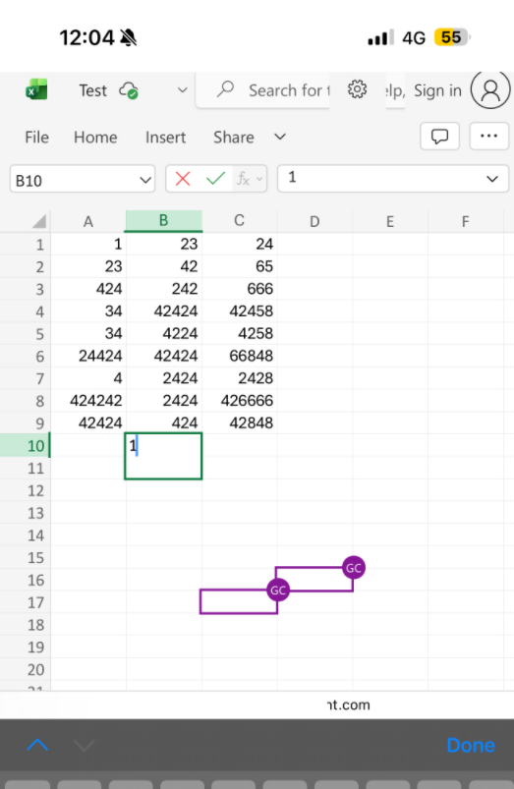514x789 pixels.
Task: Tap the active editing cell B10
Action: point(163,456)
